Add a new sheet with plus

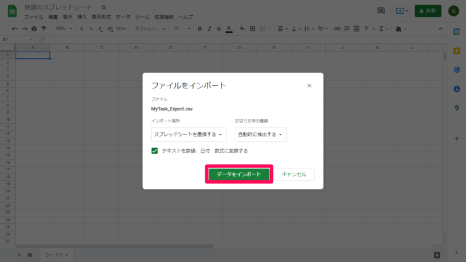pyautogui.click(x=19, y=255)
